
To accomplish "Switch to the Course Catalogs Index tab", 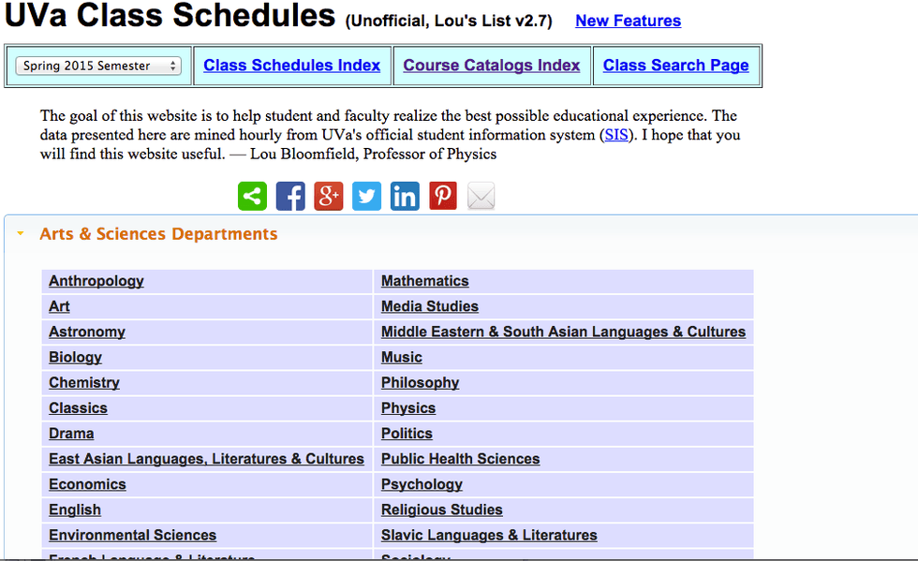I will 491,65.
